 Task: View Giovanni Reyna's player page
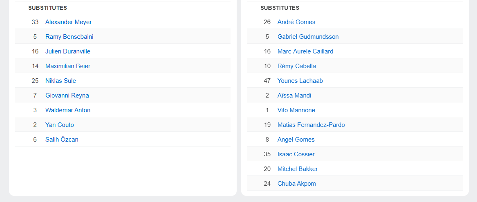click(67, 95)
